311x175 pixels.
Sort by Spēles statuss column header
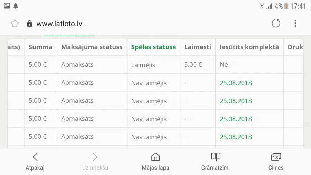pyautogui.click(x=153, y=47)
